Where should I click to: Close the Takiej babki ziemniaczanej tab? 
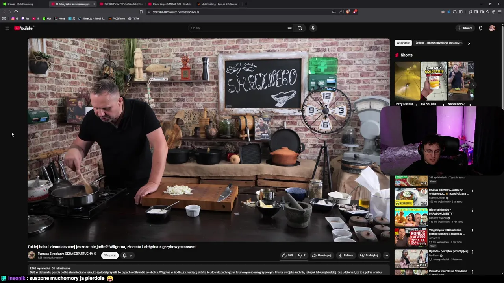[x=93, y=4]
